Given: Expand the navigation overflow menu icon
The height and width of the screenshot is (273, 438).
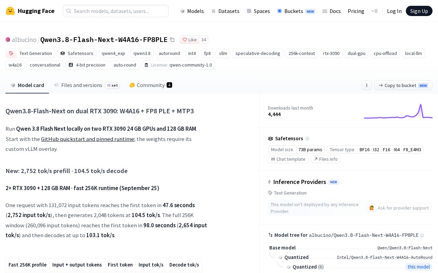Looking at the screenshot, I should [x=374, y=11].
